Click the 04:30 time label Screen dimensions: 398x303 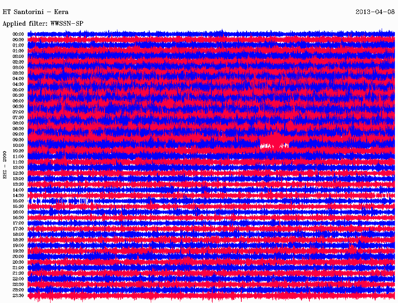click(x=18, y=84)
